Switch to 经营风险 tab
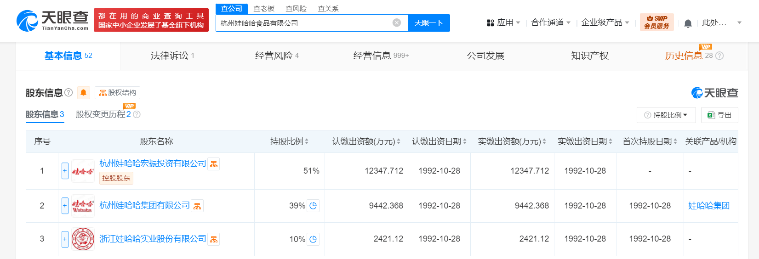This screenshot has height=259, width=759. 277,56
